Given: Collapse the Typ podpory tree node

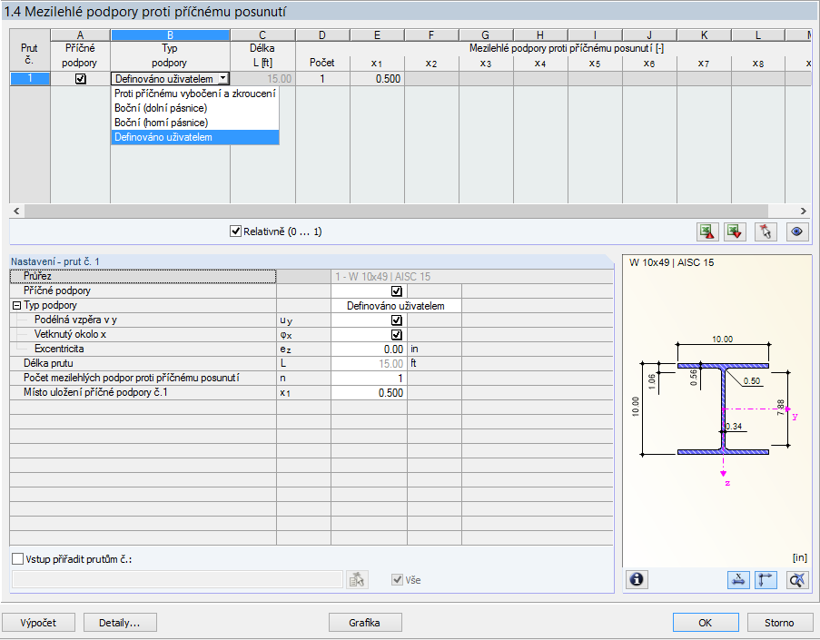Looking at the screenshot, I should tap(16, 305).
